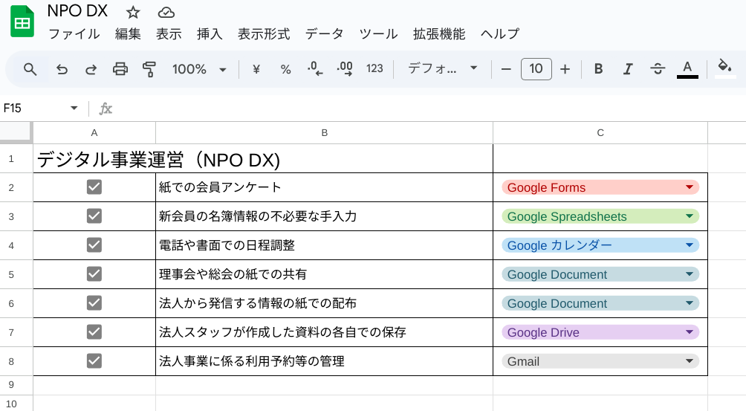Open the 100% zoom dropdown
Image resolution: width=746 pixels, height=411 pixels.
(x=199, y=69)
